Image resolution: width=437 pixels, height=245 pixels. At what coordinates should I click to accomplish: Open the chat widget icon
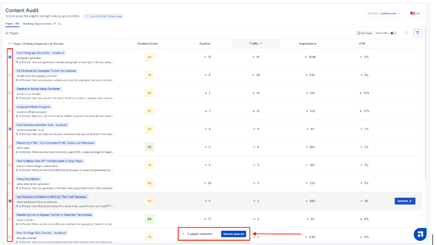(420, 234)
